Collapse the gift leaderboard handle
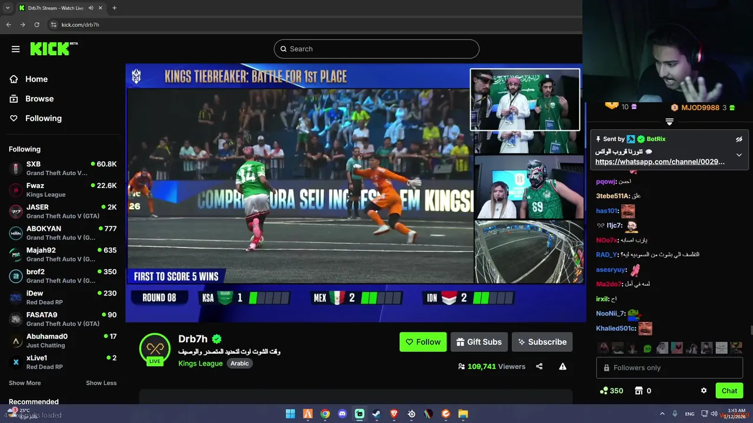Viewport: 753px width, 423px height. point(669,122)
